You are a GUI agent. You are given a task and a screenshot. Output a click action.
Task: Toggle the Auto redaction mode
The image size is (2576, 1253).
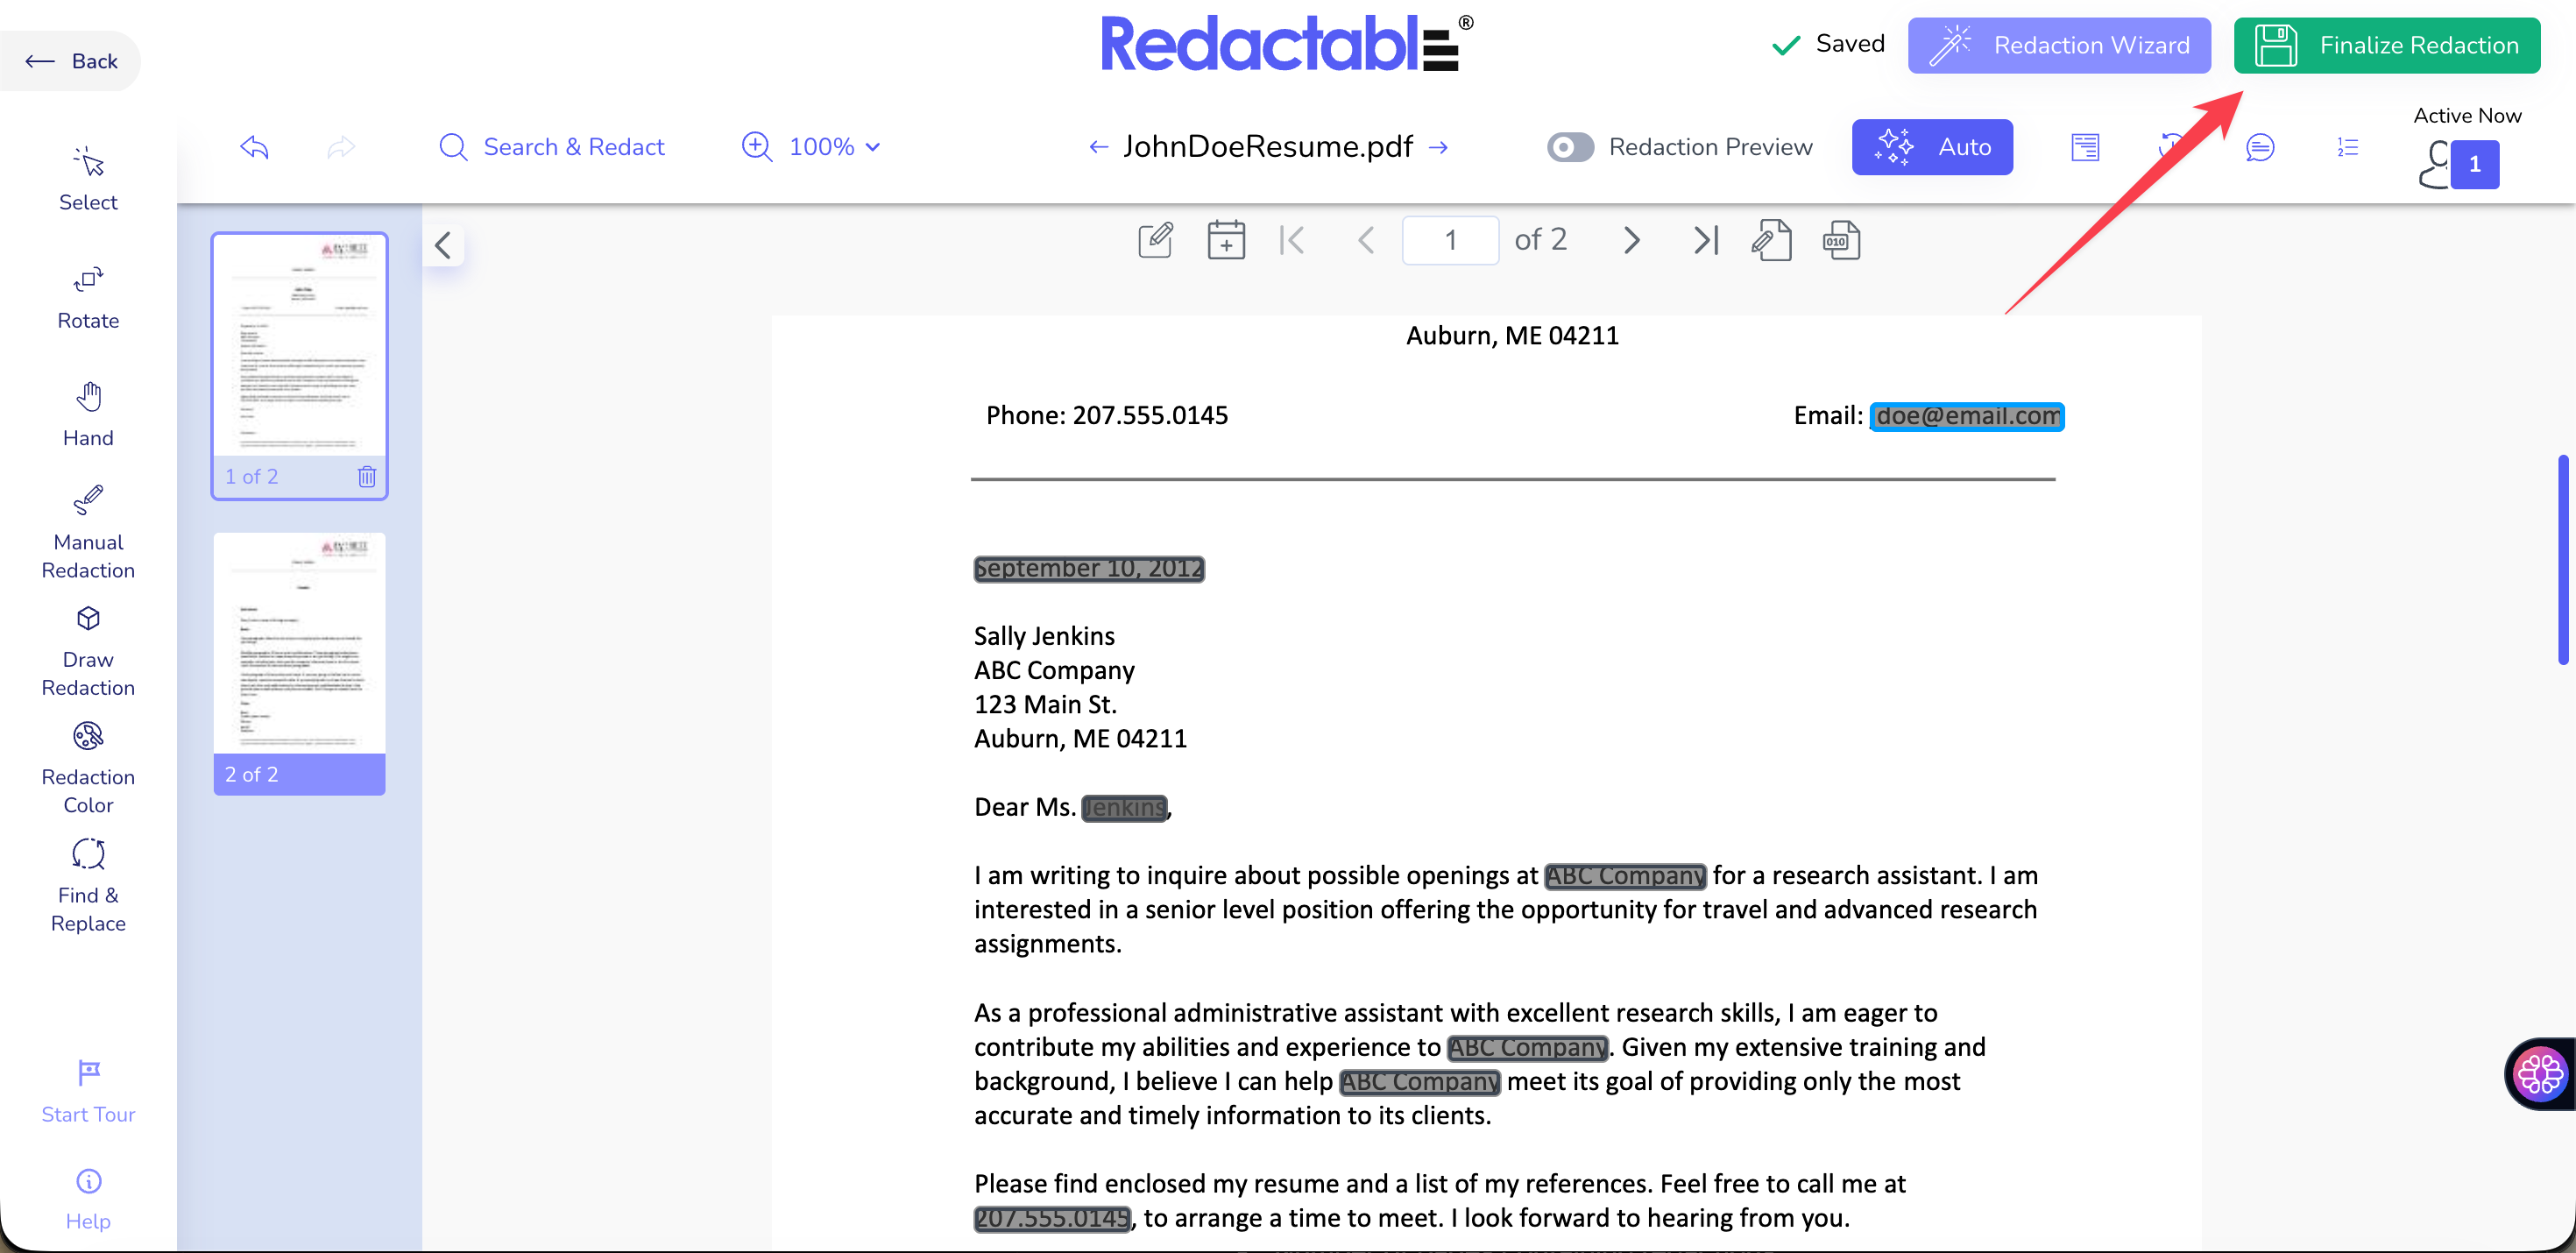(1932, 147)
